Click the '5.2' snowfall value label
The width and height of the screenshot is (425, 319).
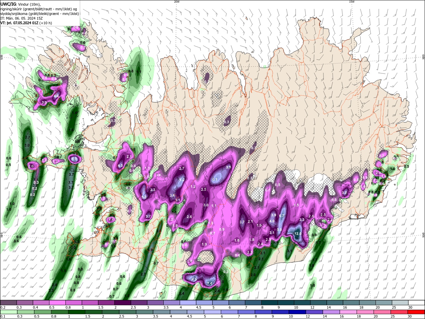coord(182,180)
